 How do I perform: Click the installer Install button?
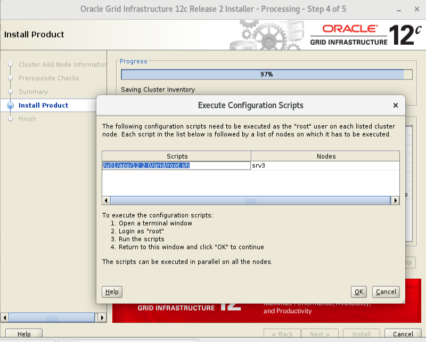(x=361, y=334)
